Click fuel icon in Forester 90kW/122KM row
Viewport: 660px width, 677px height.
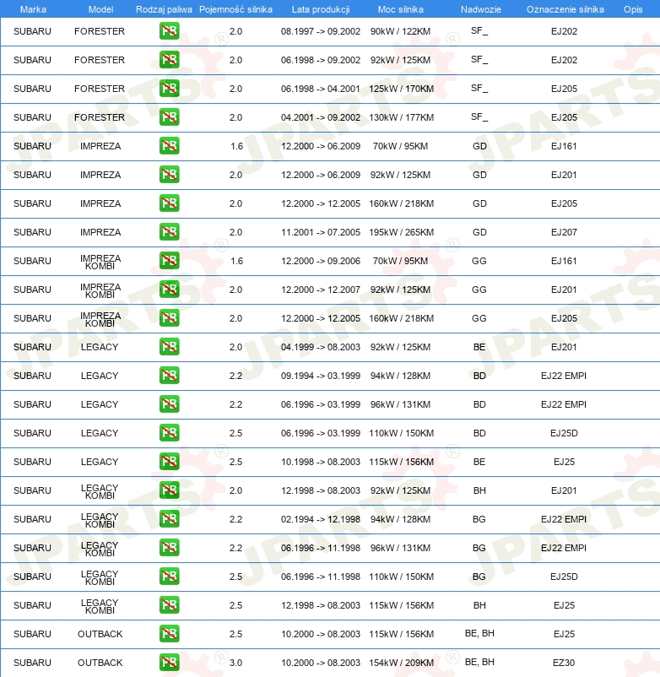coord(169,31)
